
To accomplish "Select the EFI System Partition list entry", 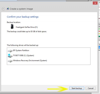I will (x=21, y=50).
